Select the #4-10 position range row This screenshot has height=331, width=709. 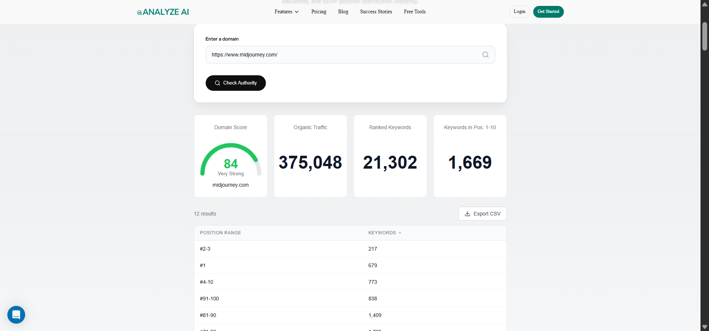click(x=350, y=282)
